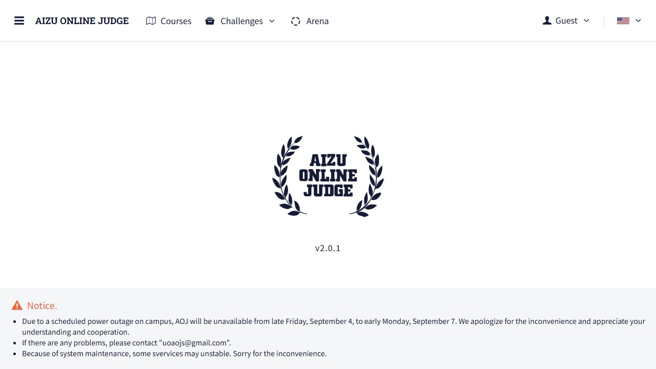Click the Notice. heading text
Screen dimensions: 656x369
(x=42, y=305)
